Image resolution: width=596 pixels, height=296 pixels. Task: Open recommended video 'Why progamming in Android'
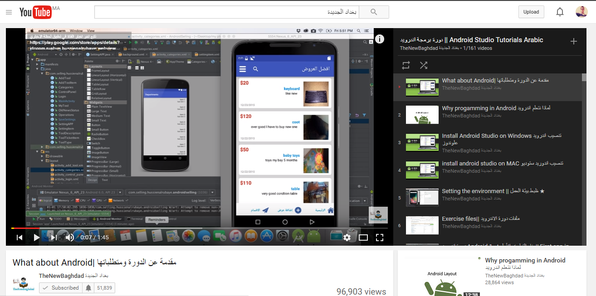[525, 264]
